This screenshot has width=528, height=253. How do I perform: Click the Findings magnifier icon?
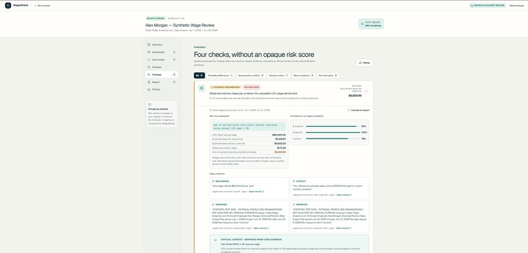point(149,75)
